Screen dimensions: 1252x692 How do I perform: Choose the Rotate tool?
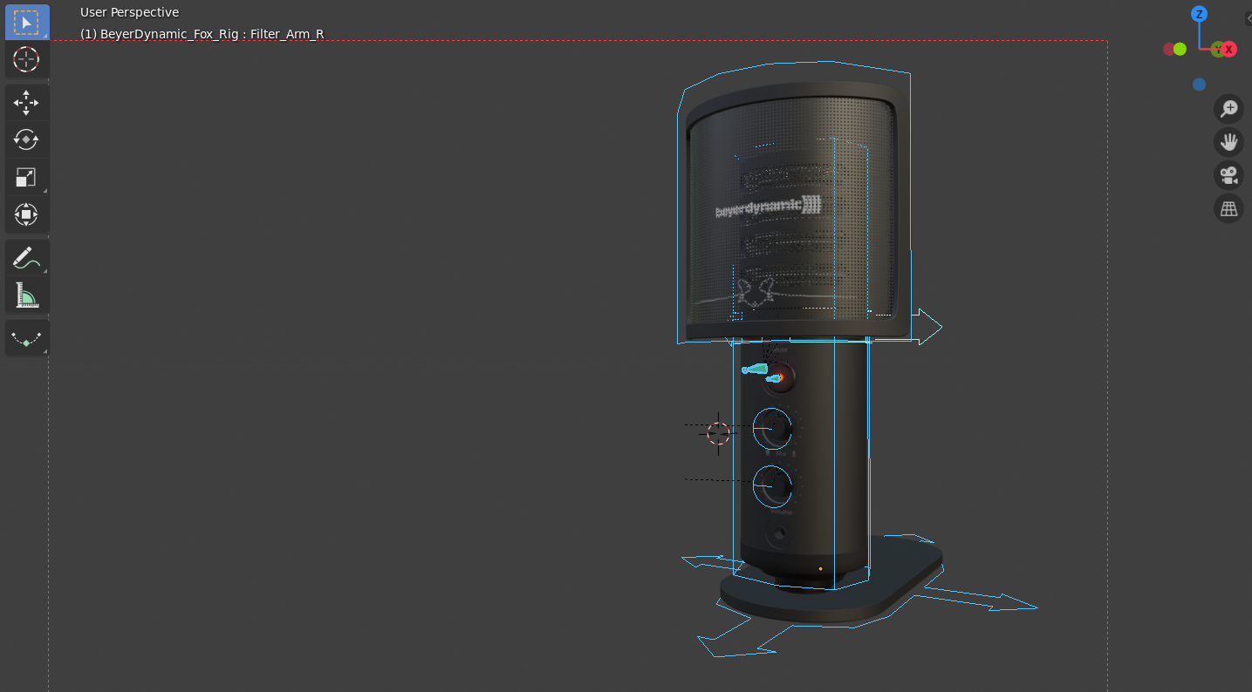click(26, 139)
